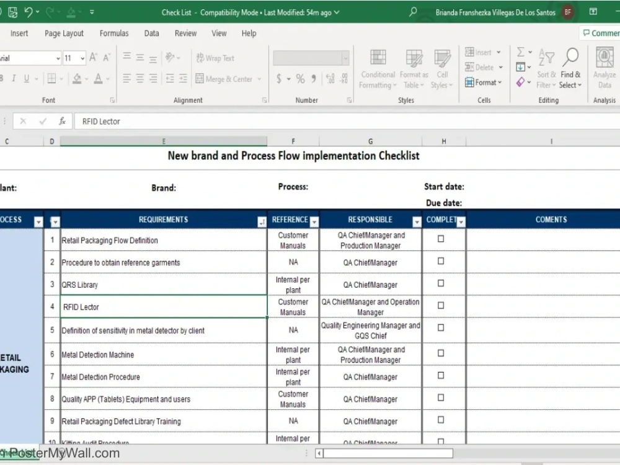Screen dimensions: 620x465
Task: Open the RESPONSIBLE column filter dropdown
Action: [x=417, y=222]
